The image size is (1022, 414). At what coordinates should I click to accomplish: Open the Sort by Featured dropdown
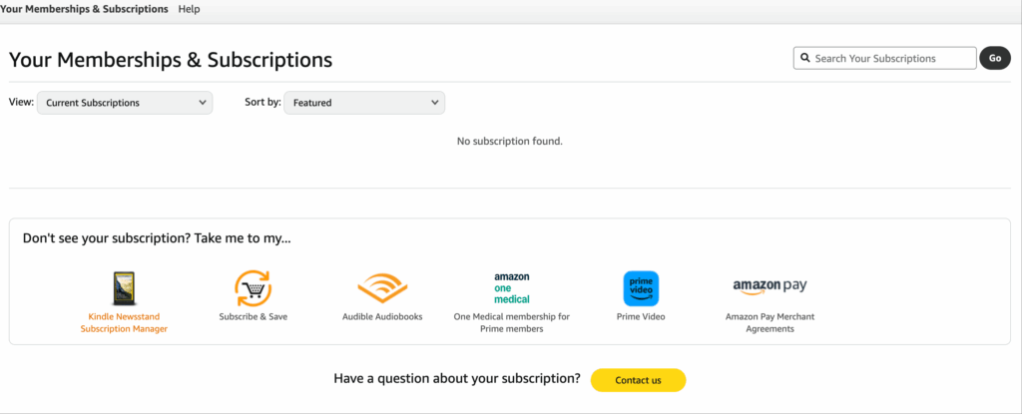tap(364, 103)
